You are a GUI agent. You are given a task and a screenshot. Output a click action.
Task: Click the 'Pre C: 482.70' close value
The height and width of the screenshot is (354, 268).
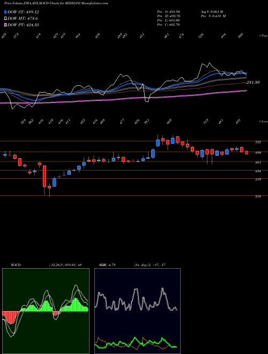point(168,25)
